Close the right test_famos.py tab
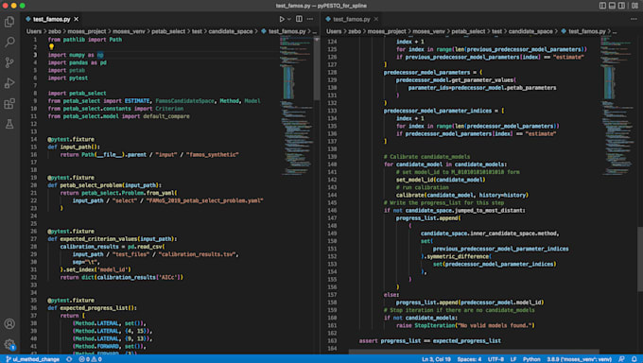This screenshot has width=643, height=363. 376,19
